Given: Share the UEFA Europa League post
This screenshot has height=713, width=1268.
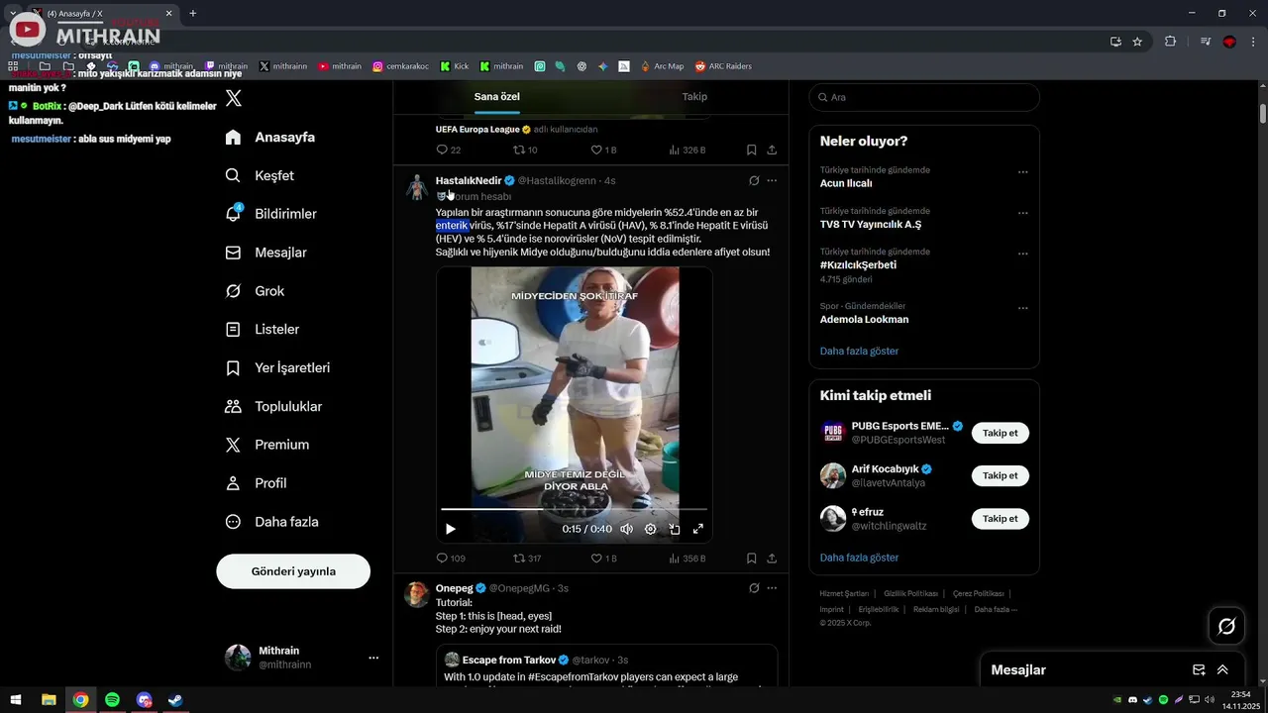Looking at the screenshot, I should pyautogui.click(x=772, y=150).
